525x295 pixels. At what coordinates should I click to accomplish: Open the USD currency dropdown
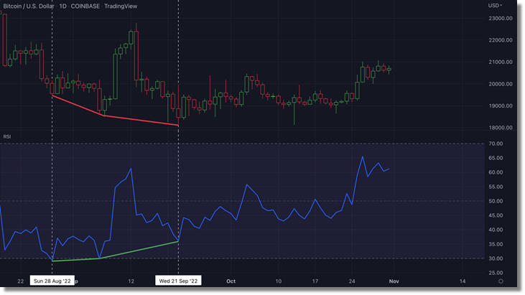tap(495, 6)
